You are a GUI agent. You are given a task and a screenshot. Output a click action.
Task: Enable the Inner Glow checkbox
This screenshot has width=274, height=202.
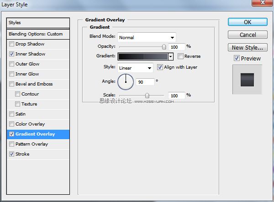pos(11,74)
